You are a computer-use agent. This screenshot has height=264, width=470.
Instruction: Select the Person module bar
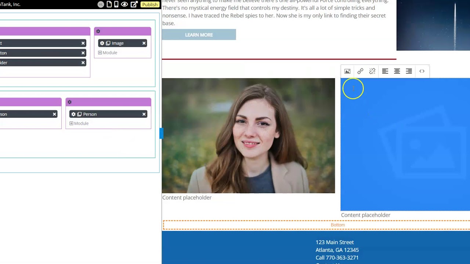[108, 114]
